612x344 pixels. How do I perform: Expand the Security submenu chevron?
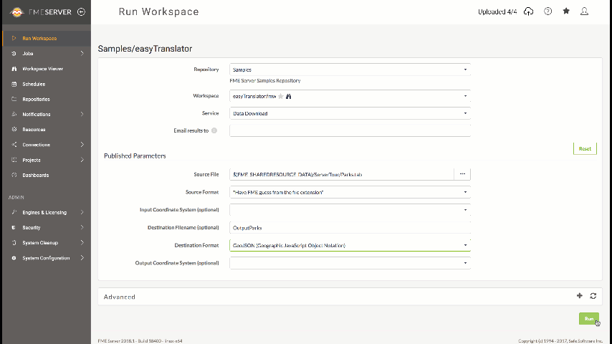coord(82,227)
